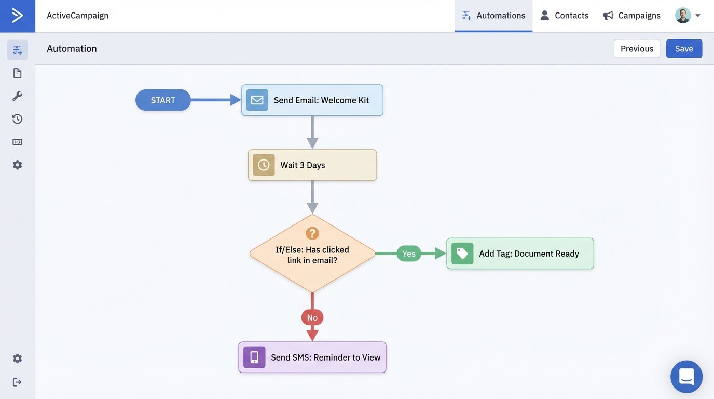Select the wrench tools icon

click(17, 95)
